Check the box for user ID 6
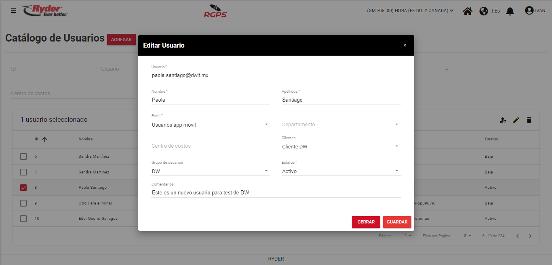The height and width of the screenshot is (265, 552). [23, 156]
